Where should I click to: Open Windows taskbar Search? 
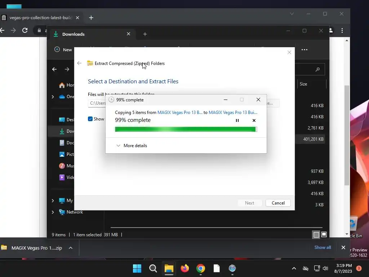153,268
